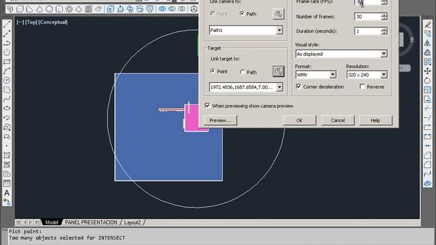Click the Number of frames field
This screenshot has height=245, width=436.
pos(368,16)
